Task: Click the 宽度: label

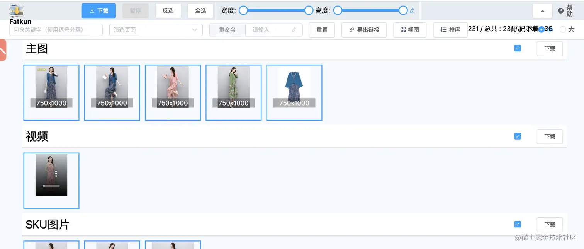Action: (228, 10)
